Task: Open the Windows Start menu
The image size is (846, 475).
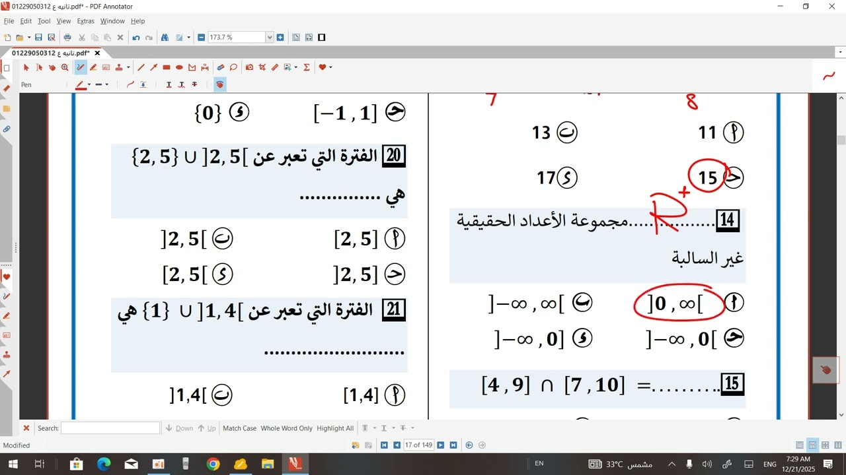Action: 12,464
